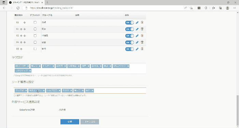239x128 pixels.
Task: Edit row 02 with pencil icon
Action: 137,29
